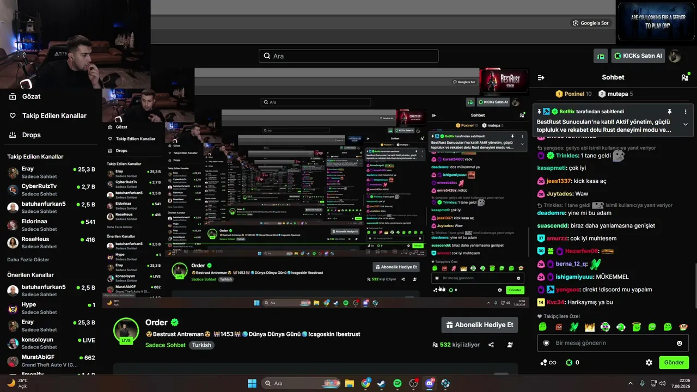This screenshot has height=392, width=697.
Task: Click the mutepa gifter entry
Action: tap(615, 94)
